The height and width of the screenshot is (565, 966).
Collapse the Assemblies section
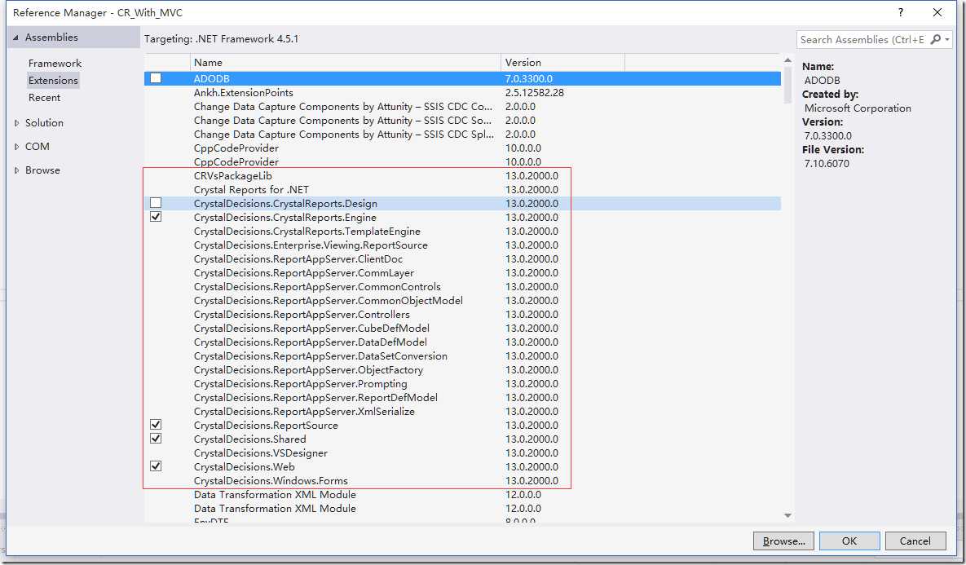pos(16,38)
